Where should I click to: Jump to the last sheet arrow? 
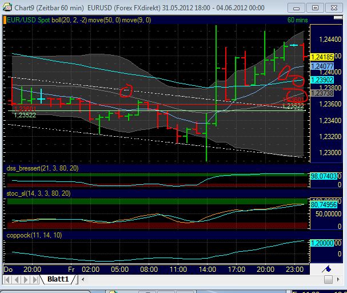(x=35, y=279)
